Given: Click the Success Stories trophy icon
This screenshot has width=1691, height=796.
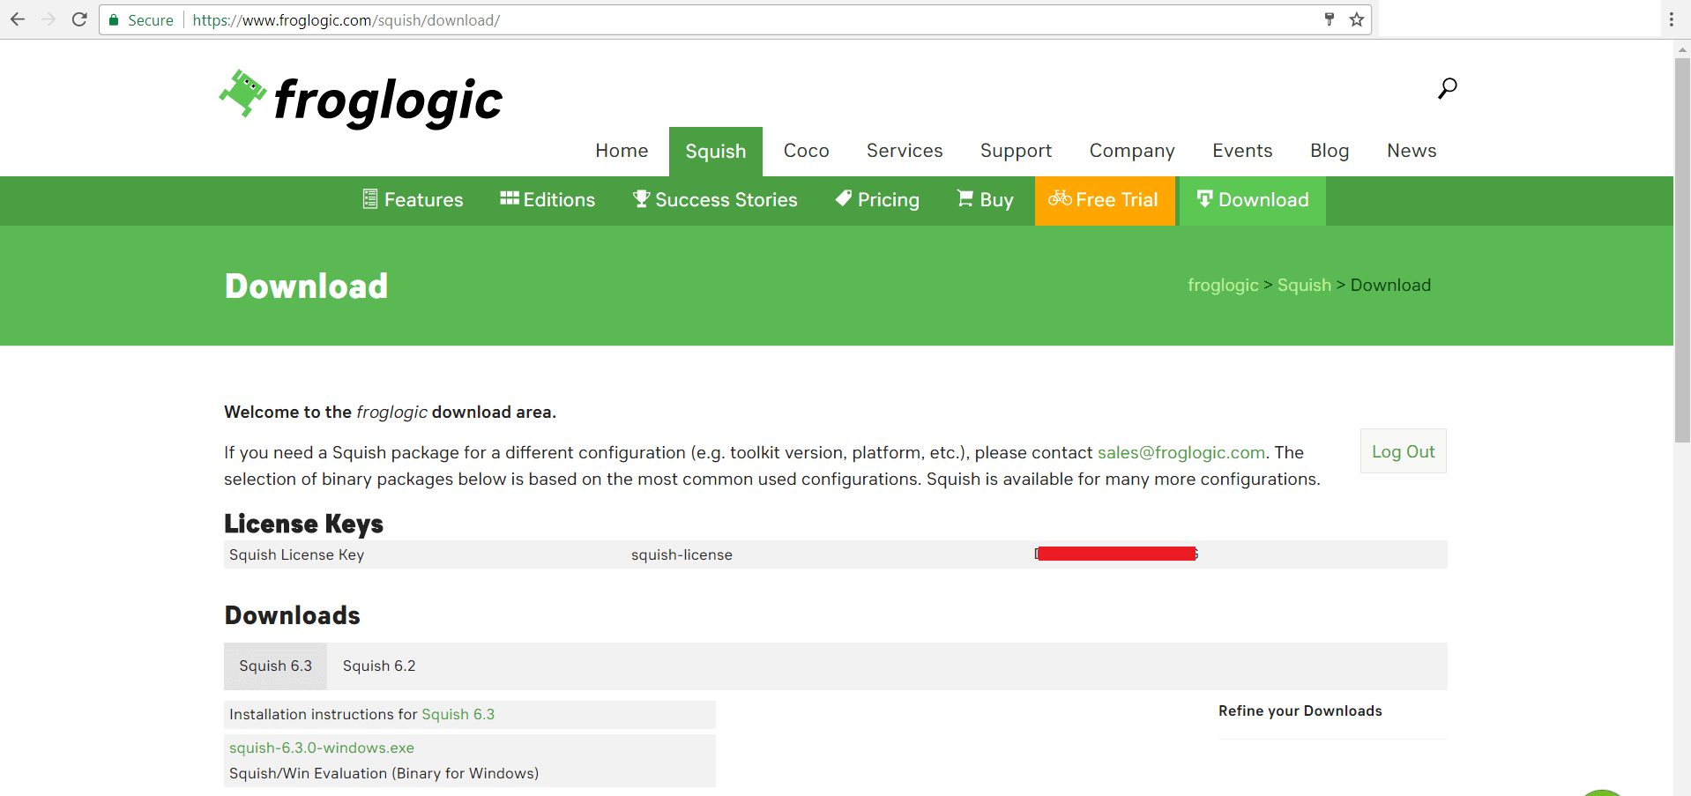Looking at the screenshot, I should (641, 199).
